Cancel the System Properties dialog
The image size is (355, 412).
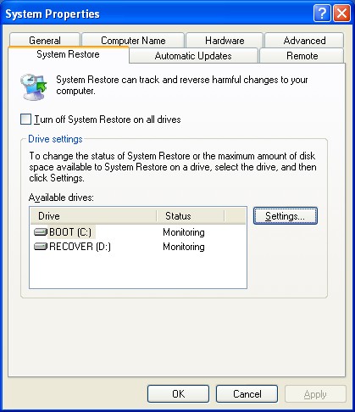[x=247, y=393]
